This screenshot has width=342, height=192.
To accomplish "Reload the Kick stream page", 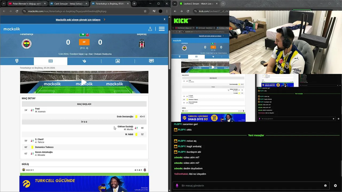I will coord(188,11).
